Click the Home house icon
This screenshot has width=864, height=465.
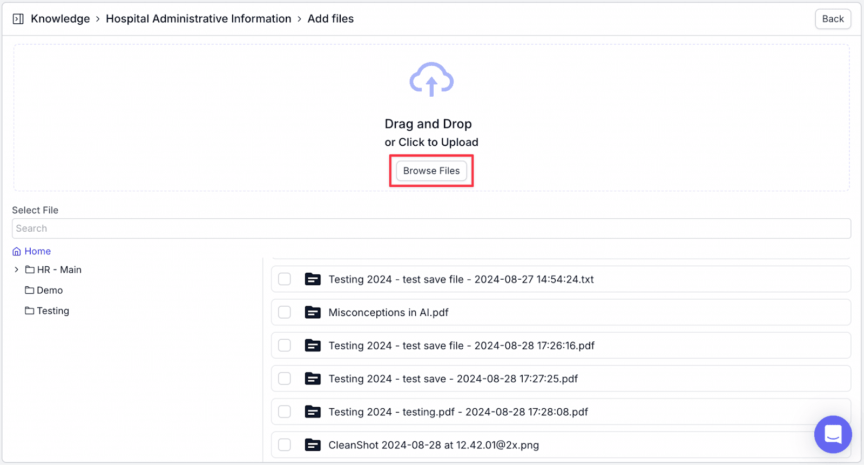[x=17, y=252]
